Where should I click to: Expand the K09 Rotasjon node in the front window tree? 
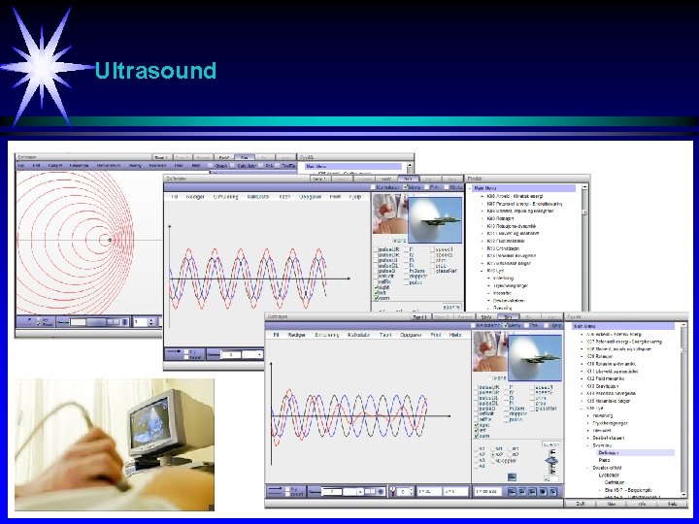click(582, 356)
